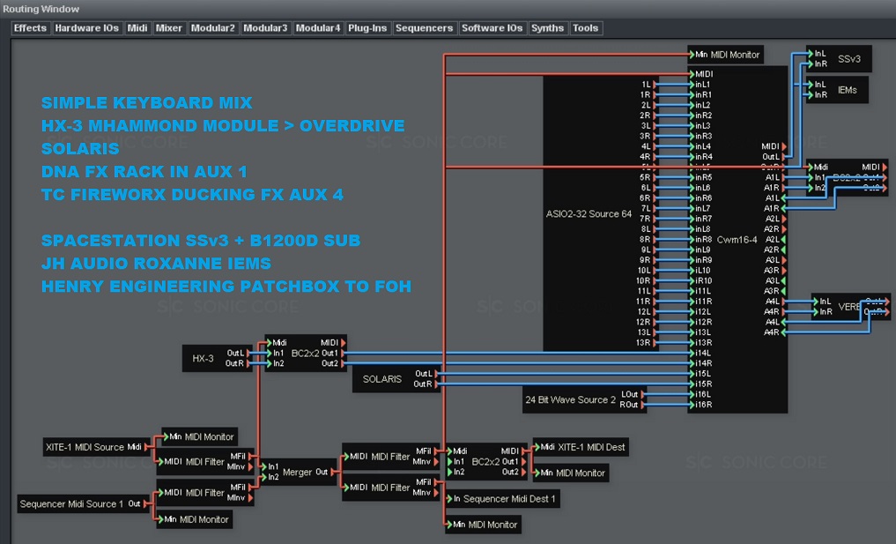The width and height of the screenshot is (896, 544).
Task: Click the IEMs InR input port
Action: point(811,95)
